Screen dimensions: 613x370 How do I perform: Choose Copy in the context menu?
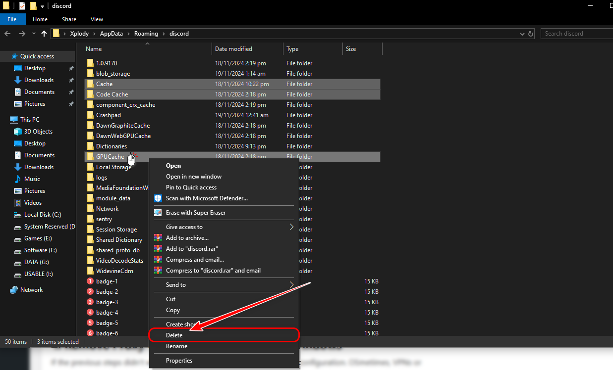(x=224, y=310)
